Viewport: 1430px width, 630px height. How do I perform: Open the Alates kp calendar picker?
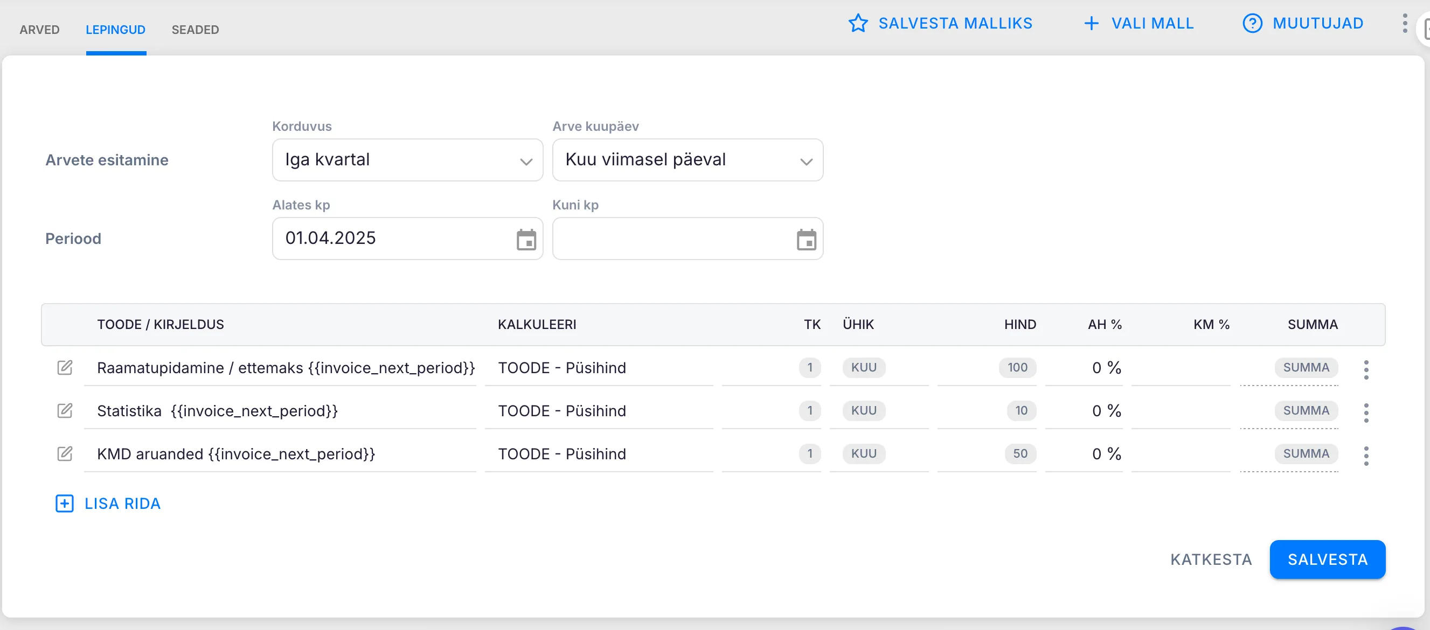526,240
